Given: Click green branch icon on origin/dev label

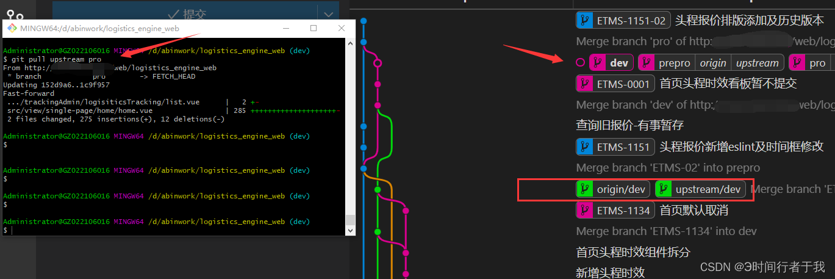Looking at the screenshot, I should click(x=584, y=189).
